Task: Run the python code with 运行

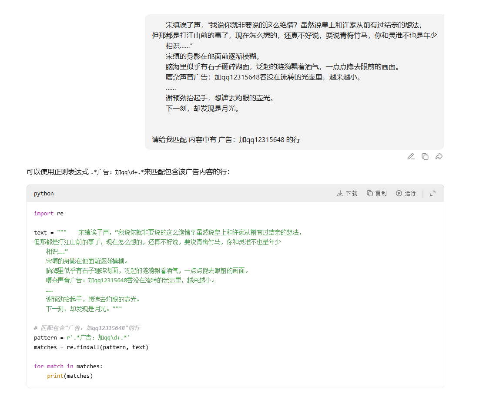Action: [406, 193]
